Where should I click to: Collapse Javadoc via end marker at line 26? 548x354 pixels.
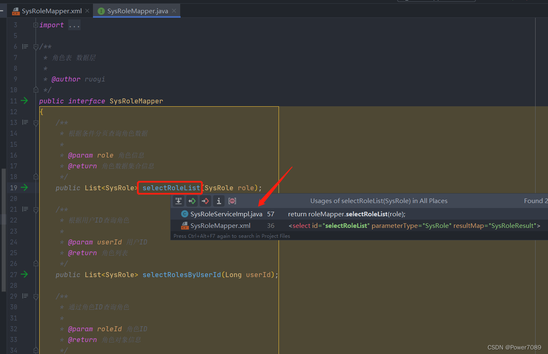[x=36, y=263]
